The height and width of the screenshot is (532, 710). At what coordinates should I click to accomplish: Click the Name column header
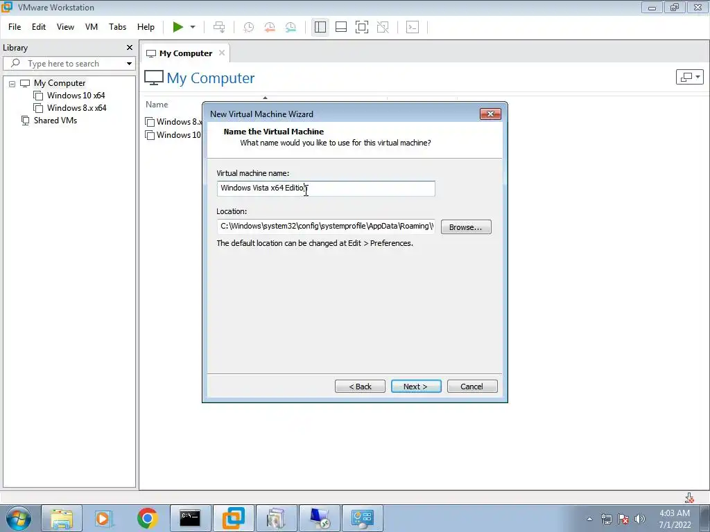tap(157, 105)
